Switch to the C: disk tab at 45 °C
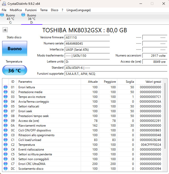The width and height of the screenshot is (169, 174). [x=10, y=19]
